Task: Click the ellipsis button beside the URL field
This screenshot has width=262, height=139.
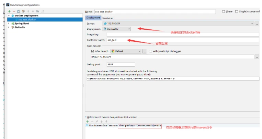Action: pos(257,57)
